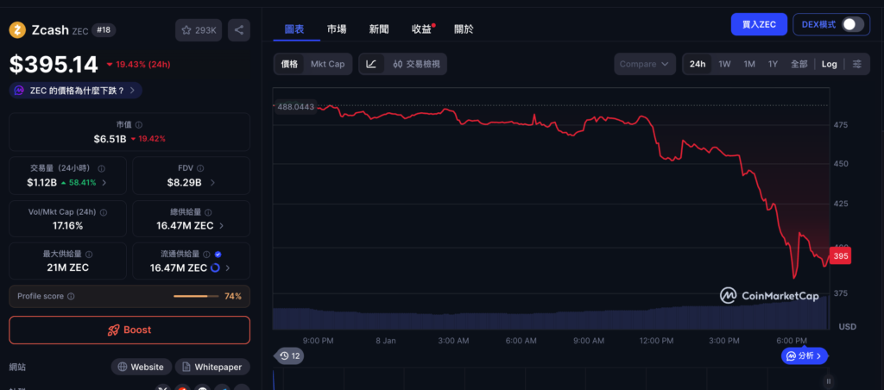Open the 交易檢視 TradingView chart mode
The image size is (884, 390).
[415, 64]
